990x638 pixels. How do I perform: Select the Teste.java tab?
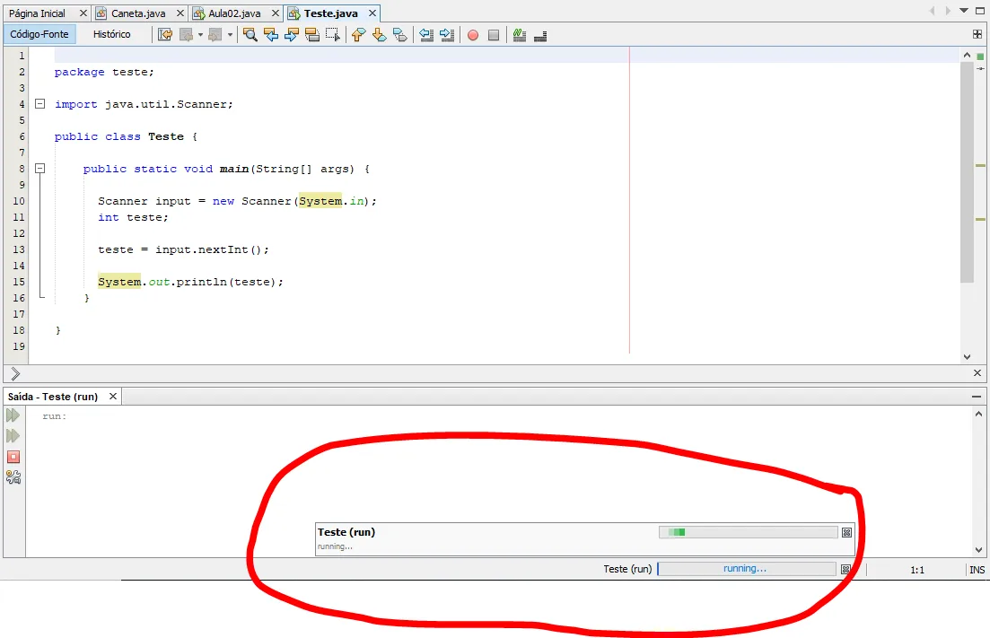[x=330, y=13]
